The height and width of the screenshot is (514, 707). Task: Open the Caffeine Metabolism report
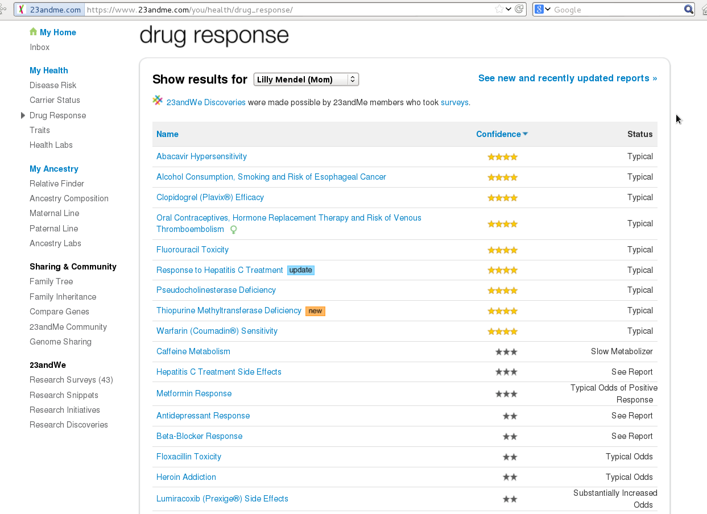pyautogui.click(x=193, y=351)
